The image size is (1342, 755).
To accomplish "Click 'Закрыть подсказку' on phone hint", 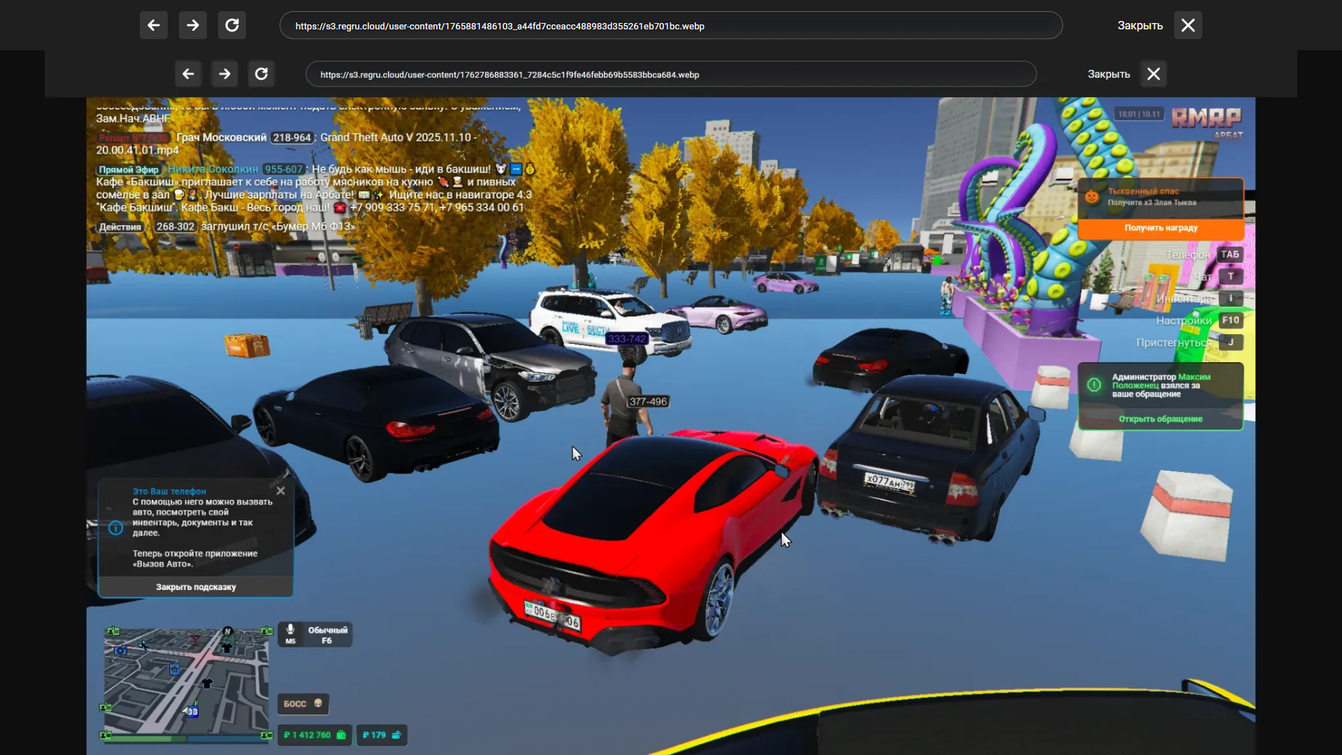I will coord(196,587).
